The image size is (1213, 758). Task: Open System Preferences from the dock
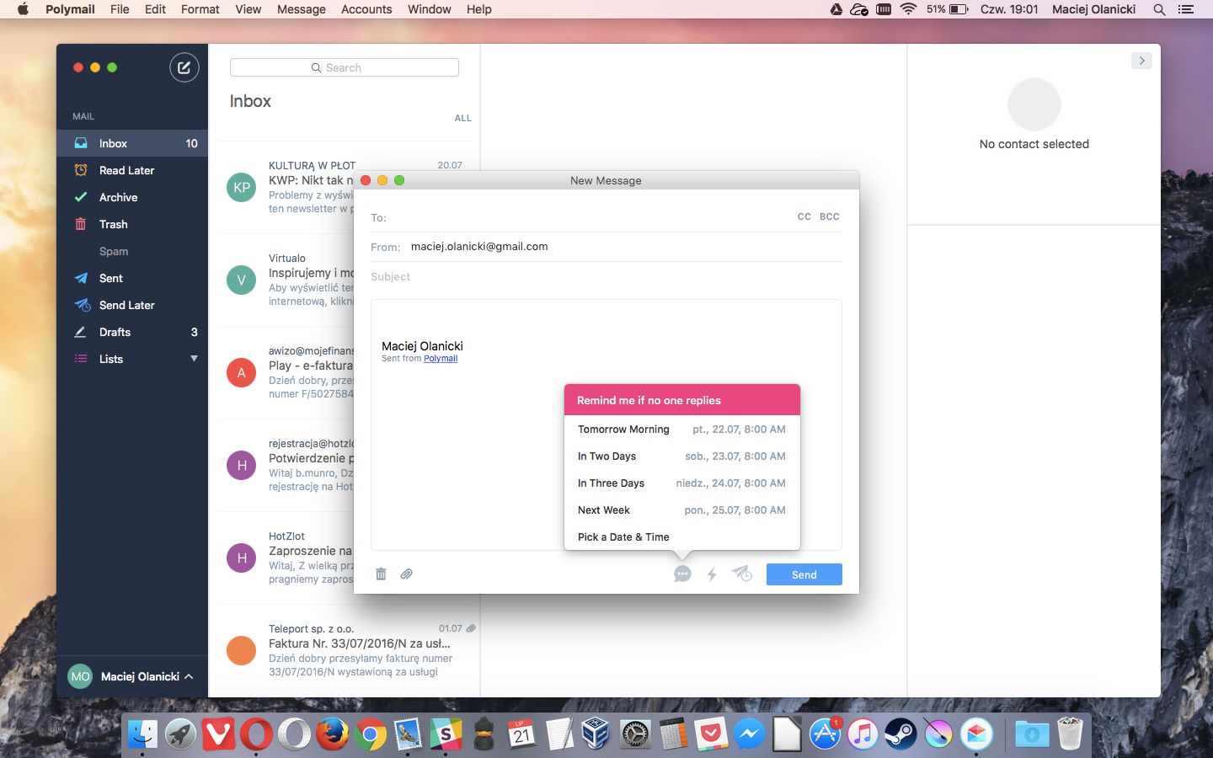(635, 734)
